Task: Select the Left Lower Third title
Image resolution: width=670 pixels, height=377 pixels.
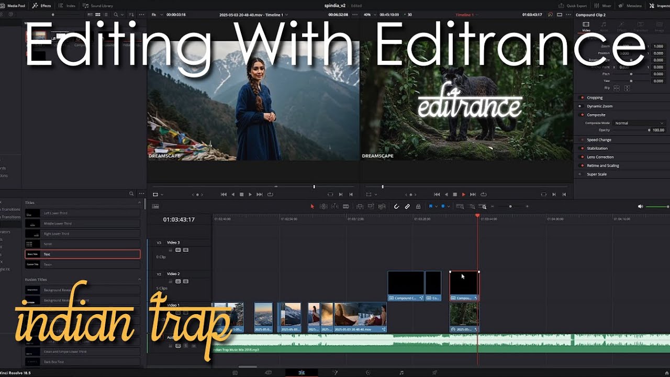Action: (x=83, y=213)
